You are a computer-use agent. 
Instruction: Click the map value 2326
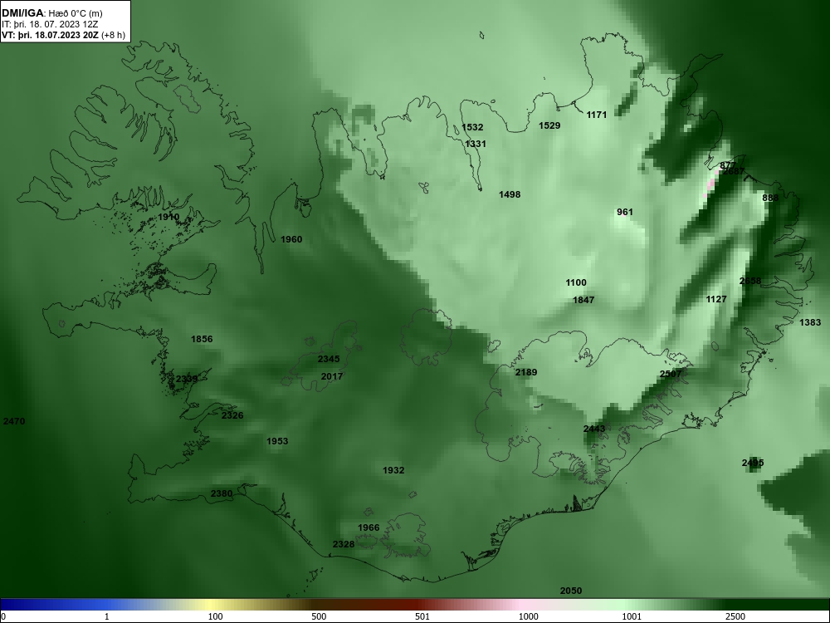click(x=232, y=415)
